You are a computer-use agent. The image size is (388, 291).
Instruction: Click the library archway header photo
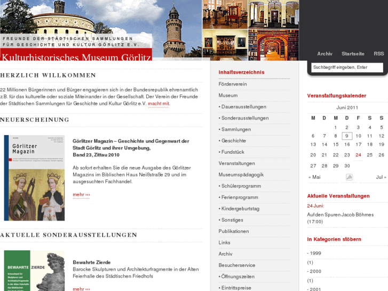point(273,45)
